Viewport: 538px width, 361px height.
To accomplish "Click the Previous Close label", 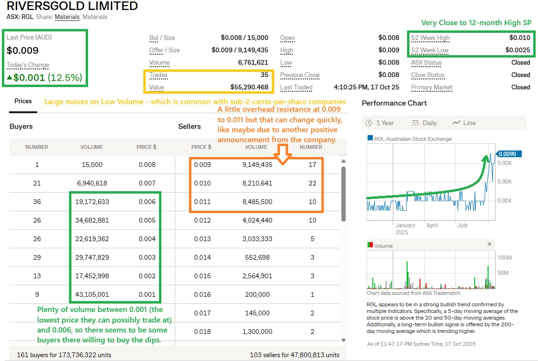I will coord(299,75).
